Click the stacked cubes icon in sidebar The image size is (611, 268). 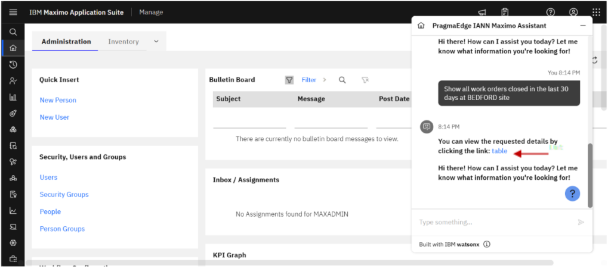point(13,129)
